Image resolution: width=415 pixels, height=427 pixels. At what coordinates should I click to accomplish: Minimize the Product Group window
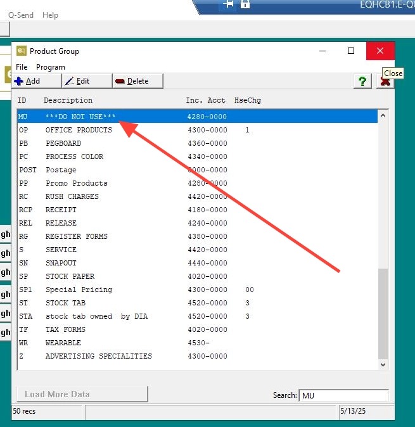click(x=322, y=51)
